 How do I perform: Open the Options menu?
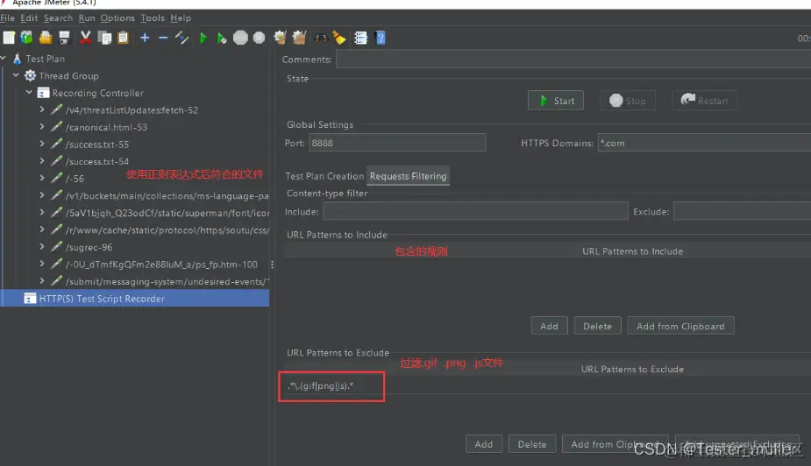(x=117, y=18)
